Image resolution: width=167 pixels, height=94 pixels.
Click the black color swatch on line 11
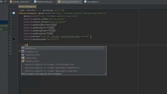click(14, 39)
